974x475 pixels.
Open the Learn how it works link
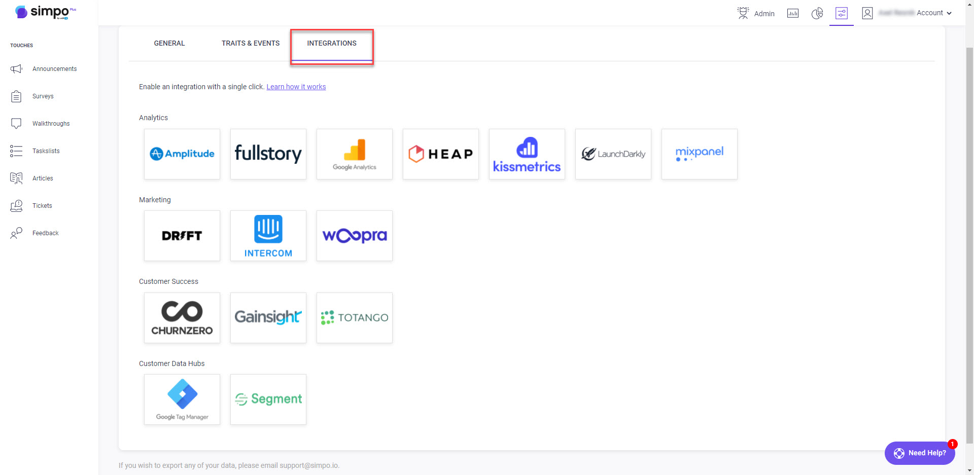tap(296, 87)
